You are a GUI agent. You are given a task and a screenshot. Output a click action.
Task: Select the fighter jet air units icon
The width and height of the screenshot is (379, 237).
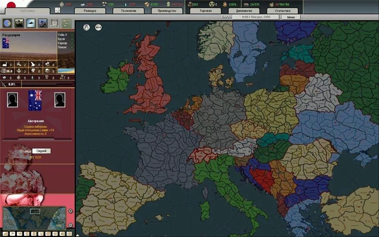click(x=31, y=23)
